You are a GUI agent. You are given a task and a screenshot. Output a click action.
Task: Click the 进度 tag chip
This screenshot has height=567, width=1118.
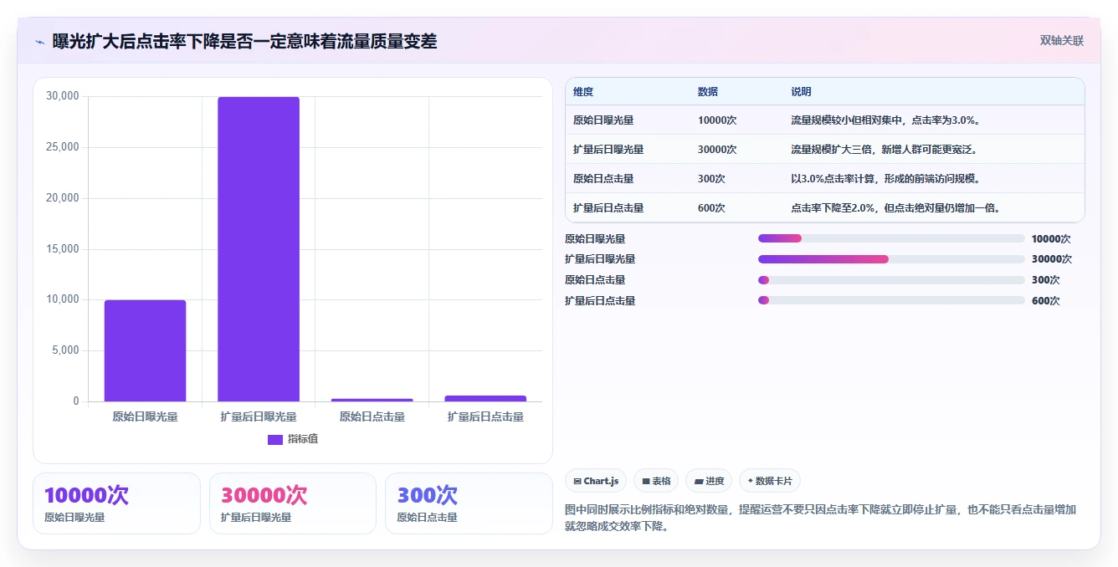[x=709, y=481]
